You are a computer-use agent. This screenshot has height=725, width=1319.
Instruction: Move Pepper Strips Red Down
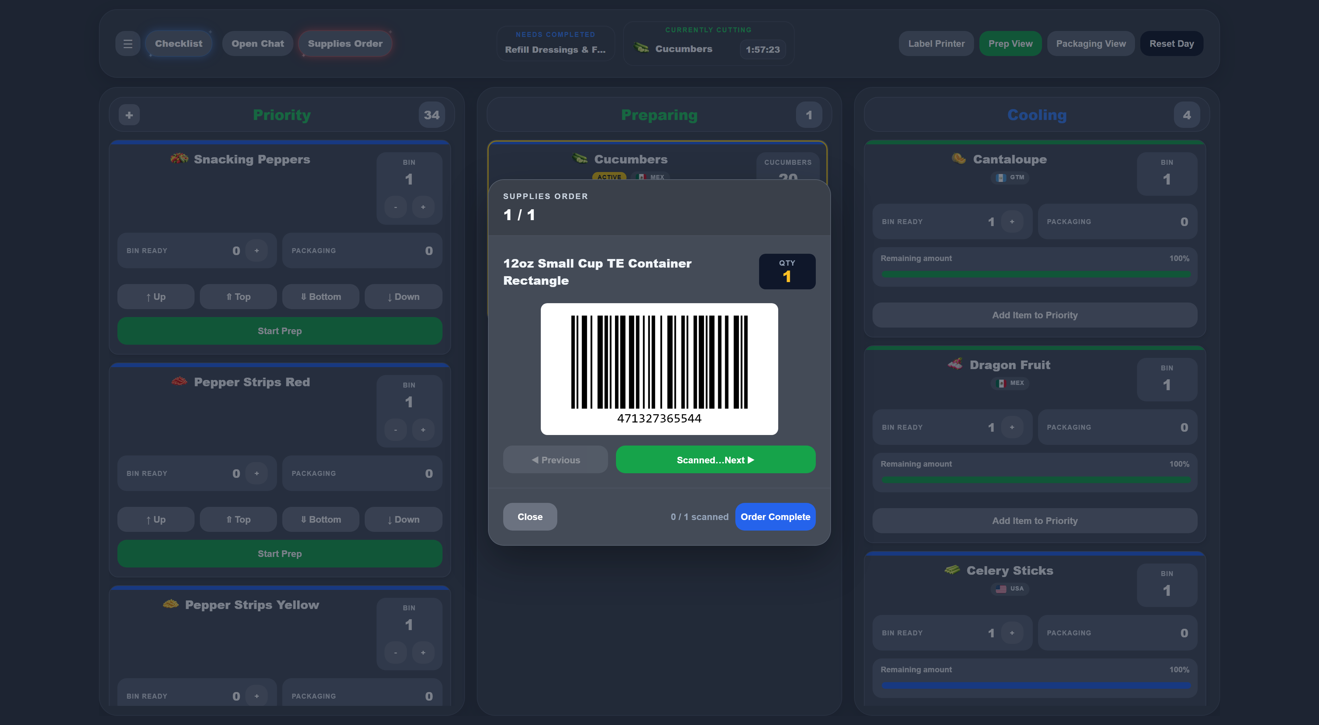pos(403,519)
